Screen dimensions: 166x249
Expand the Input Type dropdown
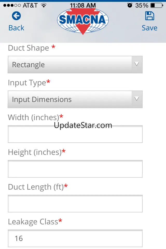click(x=70, y=99)
